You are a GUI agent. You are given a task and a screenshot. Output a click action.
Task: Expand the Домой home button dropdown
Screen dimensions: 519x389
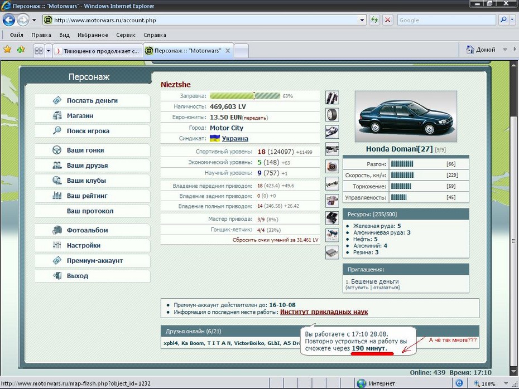[504, 50]
